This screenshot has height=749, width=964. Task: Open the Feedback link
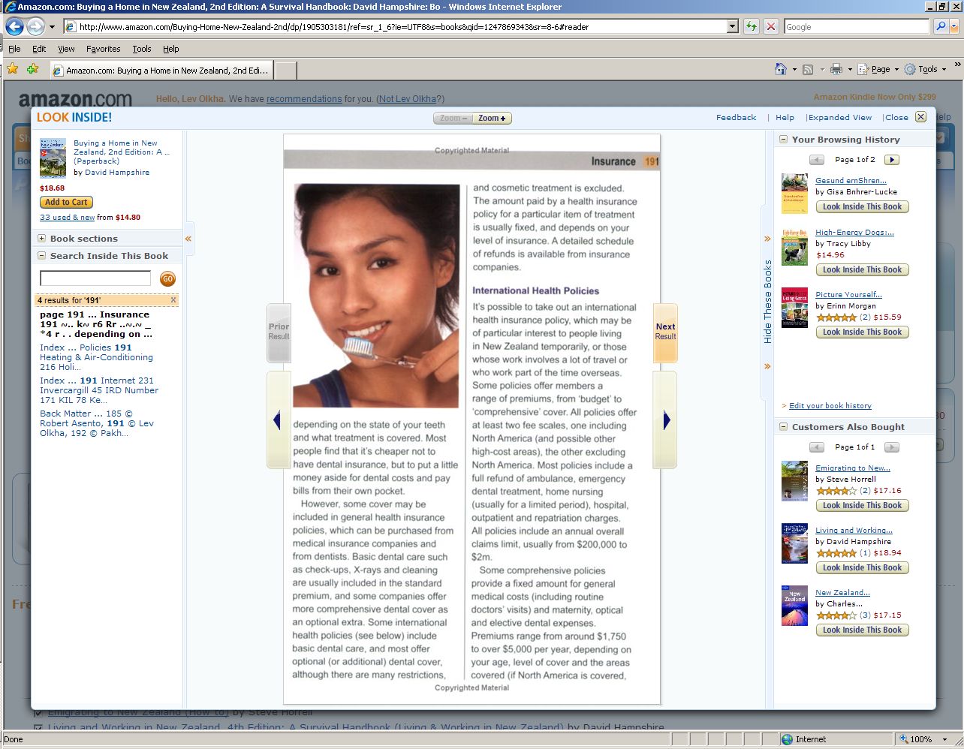tap(736, 118)
